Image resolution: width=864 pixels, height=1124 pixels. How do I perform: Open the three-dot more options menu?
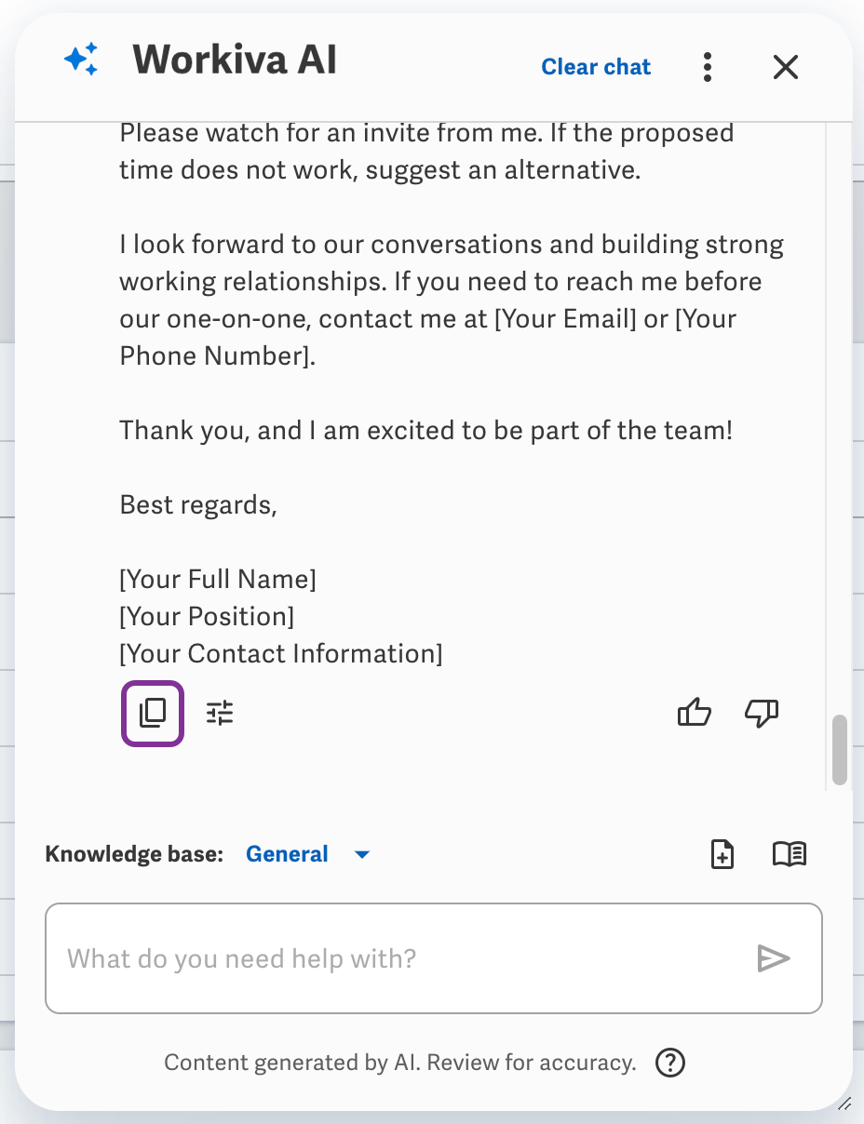[709, 67]
